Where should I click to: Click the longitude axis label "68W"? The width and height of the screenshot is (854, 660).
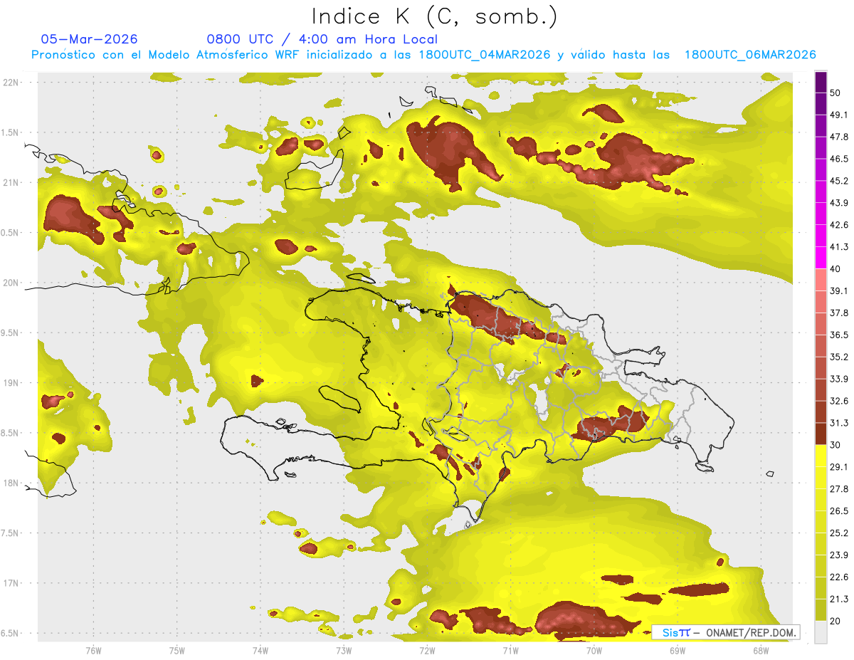click(x=761, y=651)
